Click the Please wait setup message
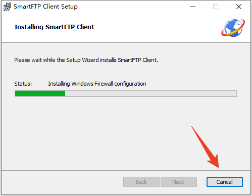The image size is (252, 196). (x=86, y=60)
